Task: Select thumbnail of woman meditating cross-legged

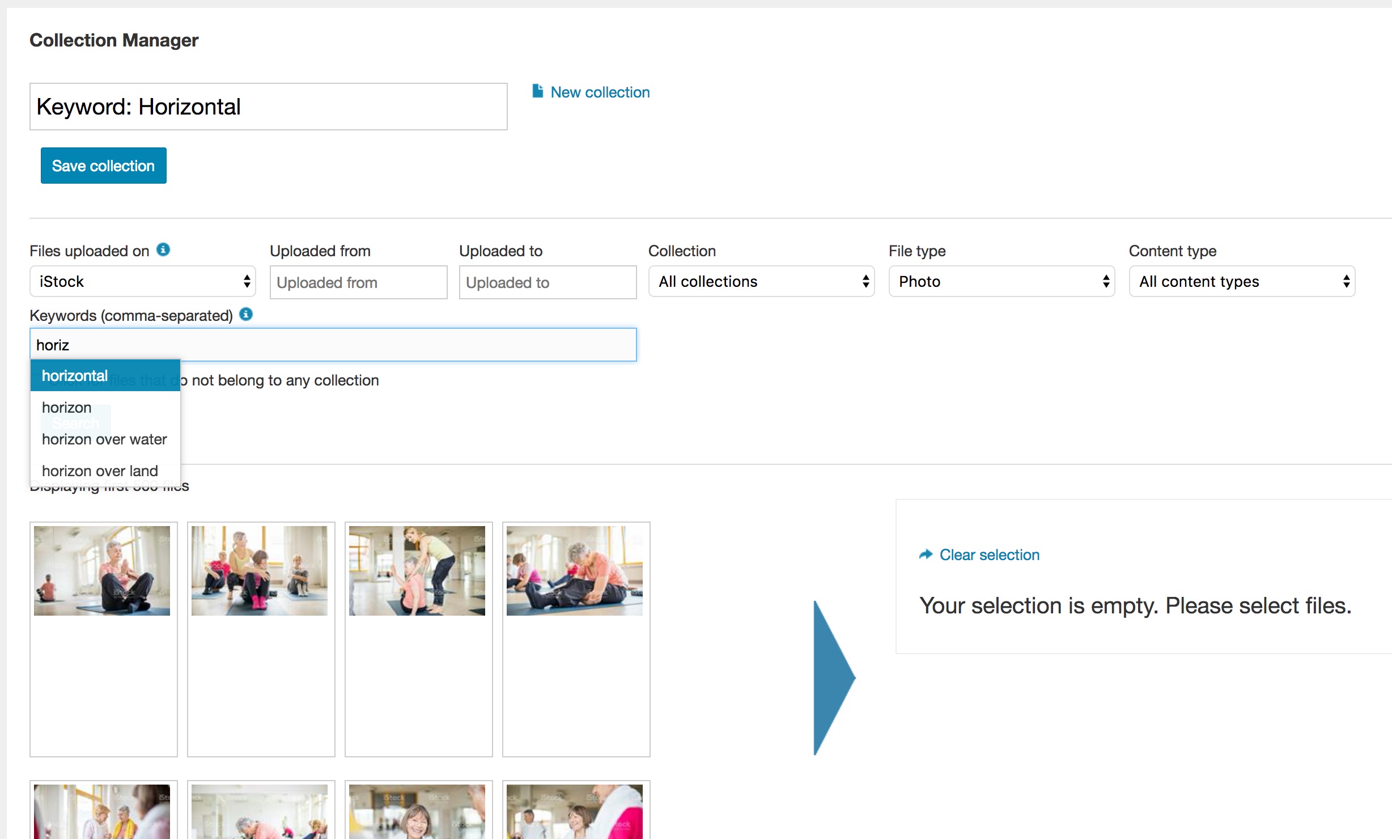Action: tap(102, 570)
